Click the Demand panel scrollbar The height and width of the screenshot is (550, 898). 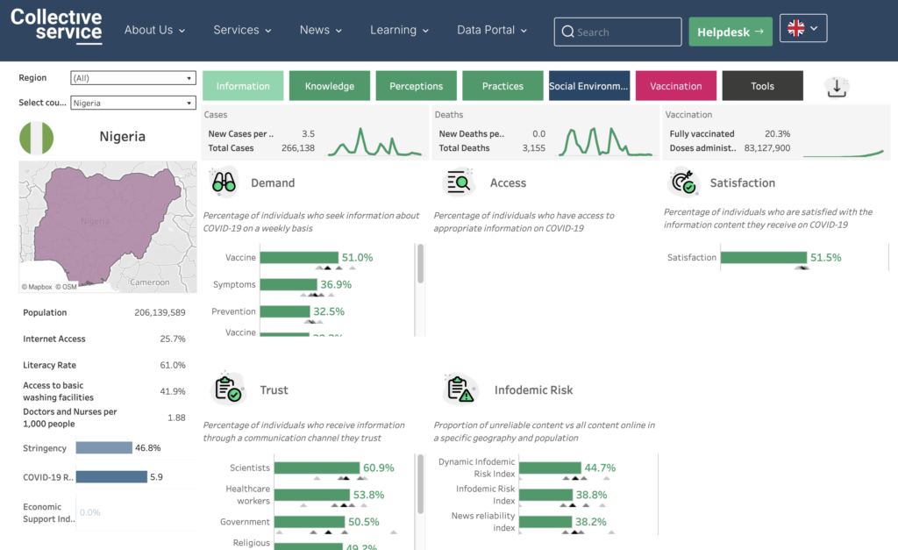420,263
